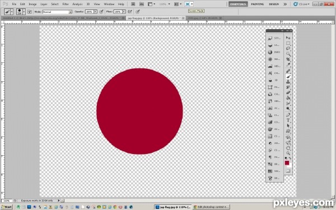This screenshot has height=210, width=336.
Task: Switch to the Painting workspace
Action: [258, 4]
